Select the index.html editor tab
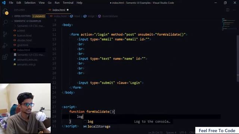The width and height of the screenshot is (239, 134). coord(59,10)
